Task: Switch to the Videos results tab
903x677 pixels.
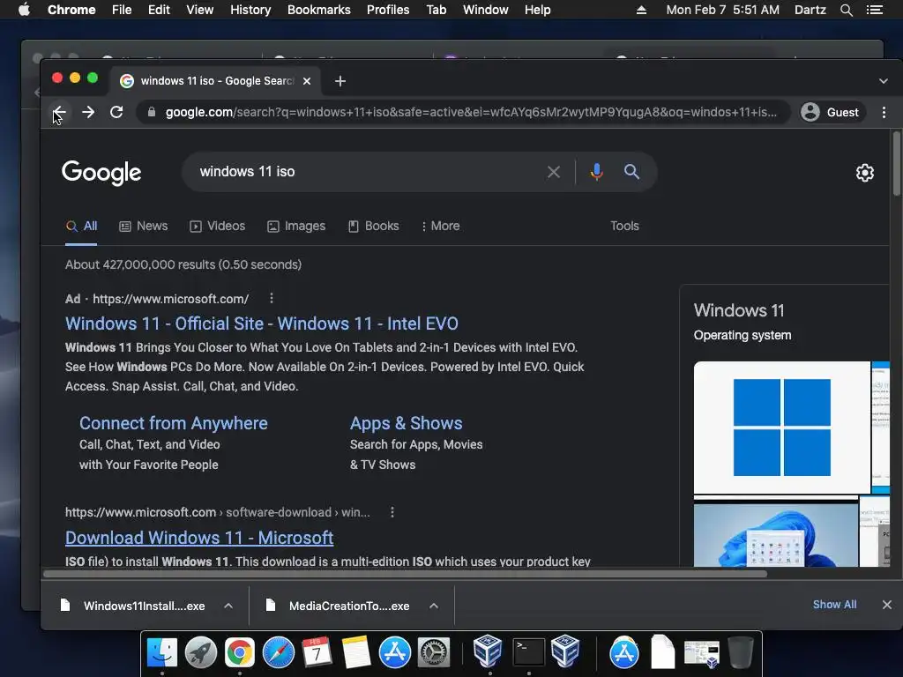Action: tap(218, 227)
